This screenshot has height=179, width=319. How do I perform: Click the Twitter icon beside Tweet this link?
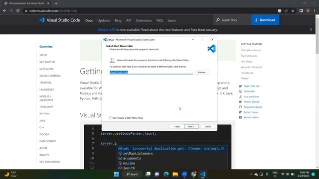coord(240,86)
